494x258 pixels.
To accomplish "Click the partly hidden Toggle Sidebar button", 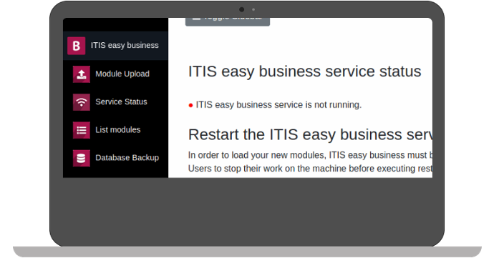I will point(228,21).
